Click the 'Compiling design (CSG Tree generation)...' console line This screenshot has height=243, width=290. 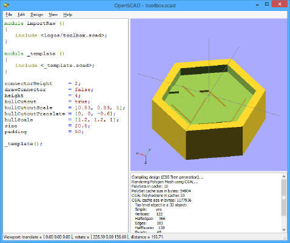(167, 177)
